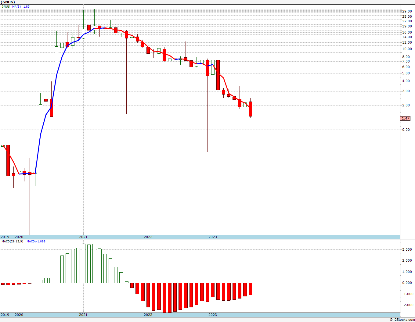Click 2019 on the price chart time axis

[5, 237]
